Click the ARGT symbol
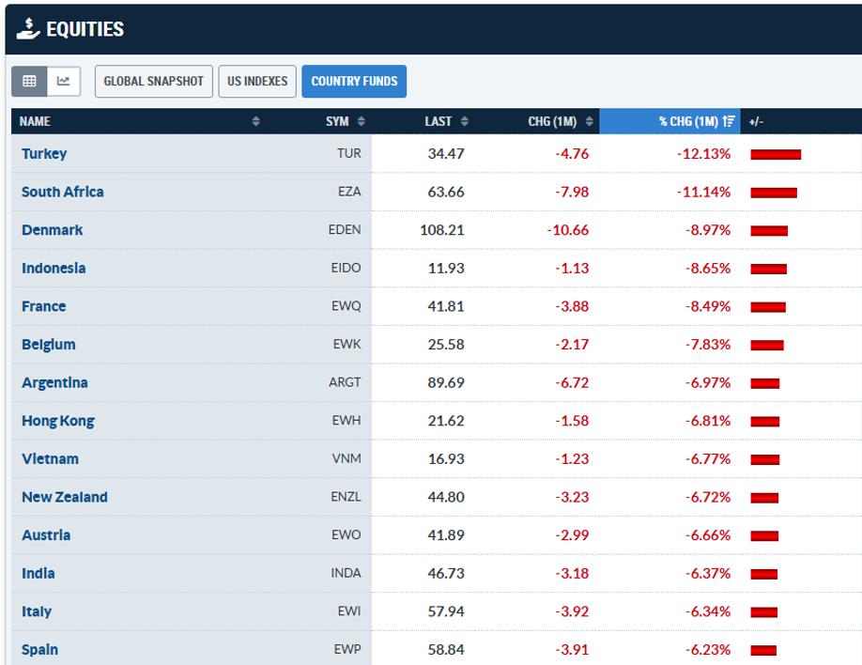Screen dimensions: 862x665 (346, 383)
